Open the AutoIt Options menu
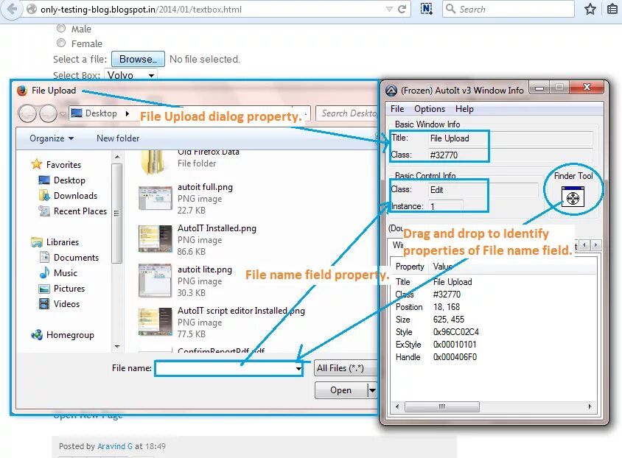This screenshot has height=458, width=622. tap(430, 109)
